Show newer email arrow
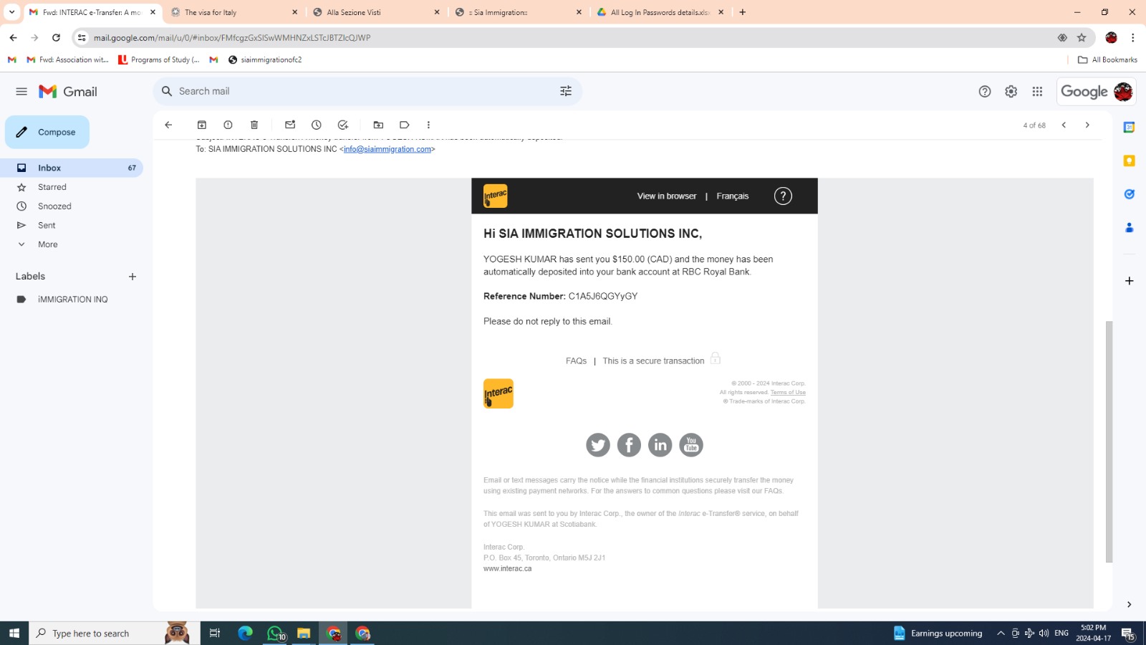The width and height of the screenshot is (1146, 645). [1064, 125]
